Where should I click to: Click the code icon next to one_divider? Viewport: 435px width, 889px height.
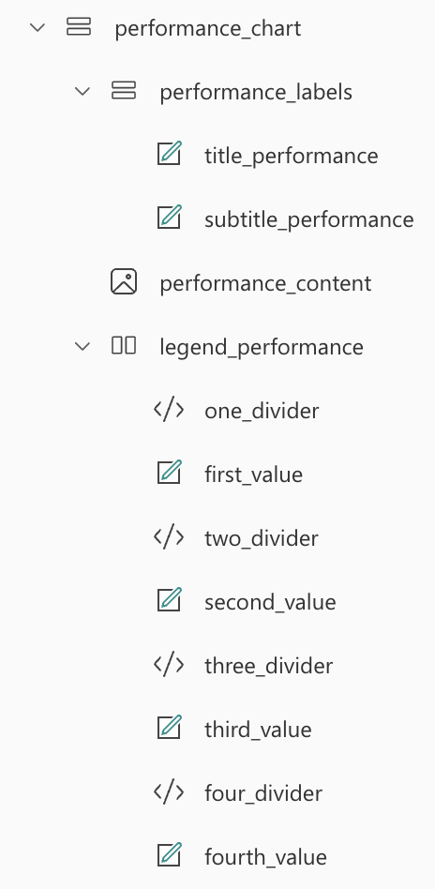(169, 410)
